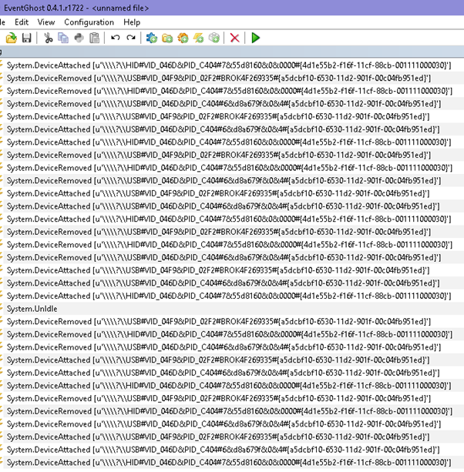Open the File menu

[2, 22]
